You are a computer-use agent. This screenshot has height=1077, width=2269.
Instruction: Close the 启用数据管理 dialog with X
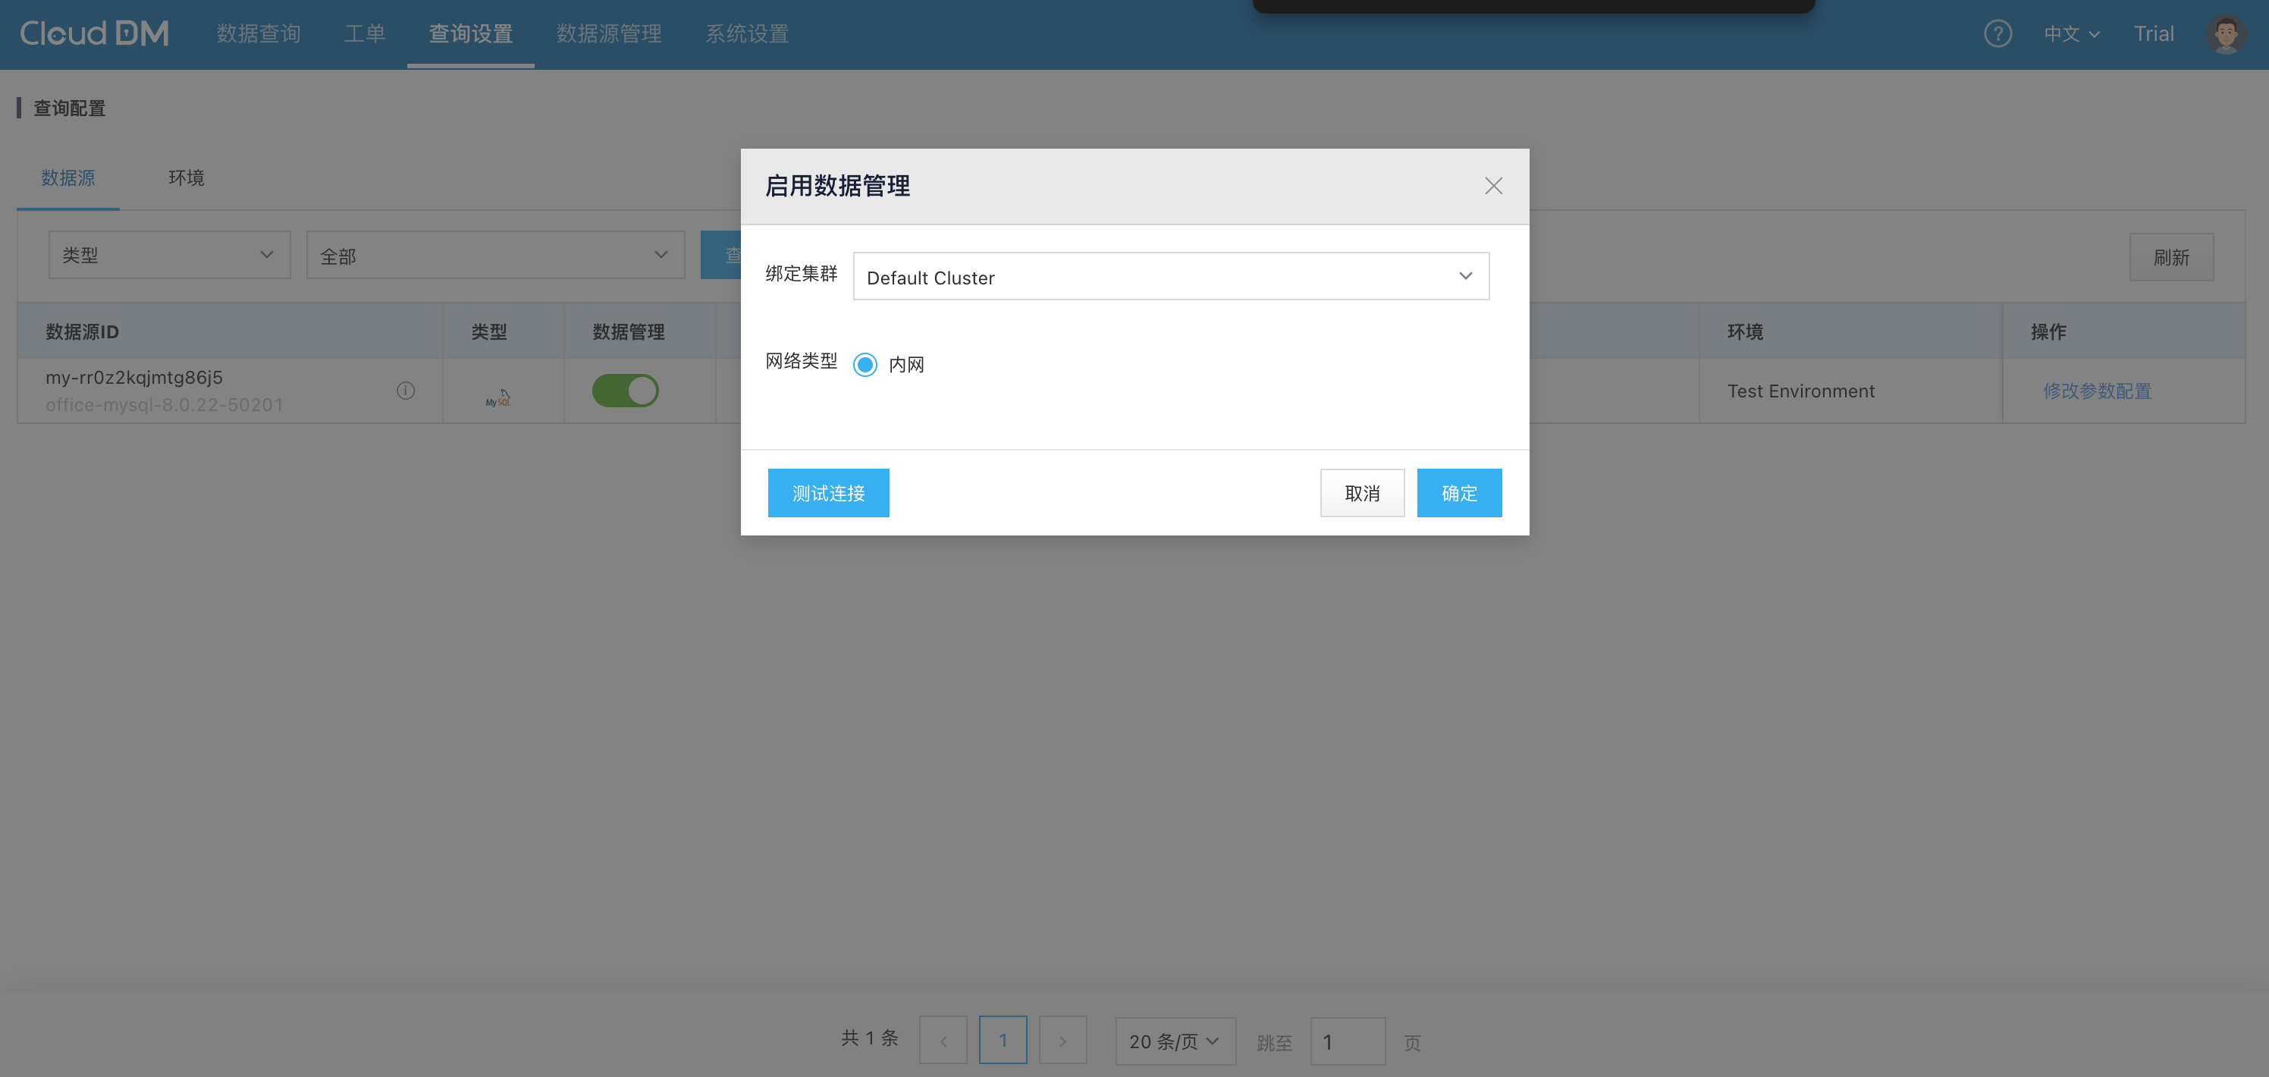(1493, 186)
